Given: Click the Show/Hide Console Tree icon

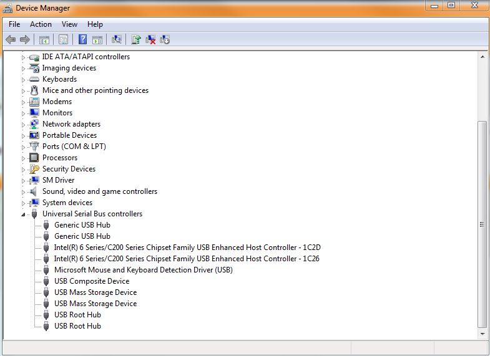Looking at the screenshot, I should point(44,40).
